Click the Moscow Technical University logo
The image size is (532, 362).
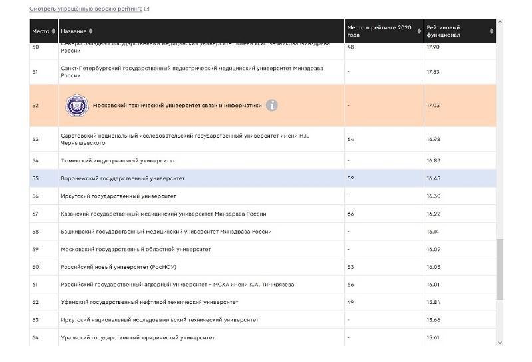pyautogui.click(x=76, y=105)
